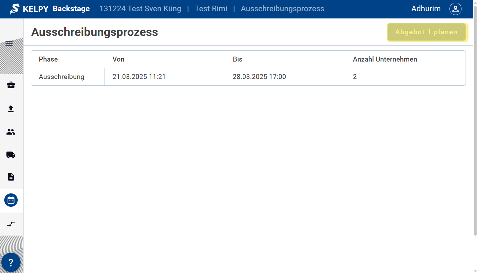This screenshot has width=477, height=273.
Task: Select the people group sidebar icon
Action: [x=11, y=132]
